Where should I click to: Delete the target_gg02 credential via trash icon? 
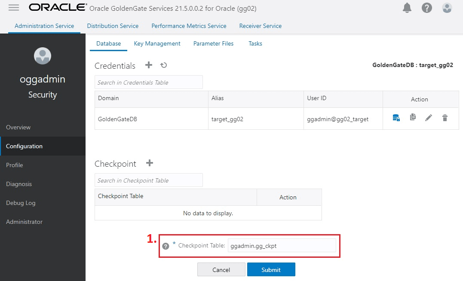pyautogui.click(x=445, y=117)
